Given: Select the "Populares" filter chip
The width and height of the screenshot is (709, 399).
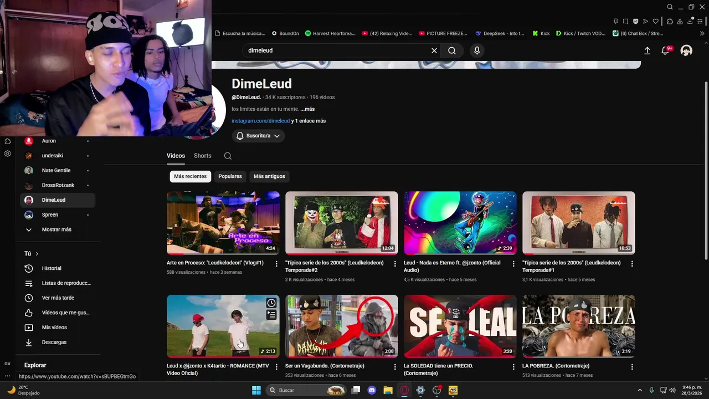Looking at the screenshot, I should tap(230, 176).
